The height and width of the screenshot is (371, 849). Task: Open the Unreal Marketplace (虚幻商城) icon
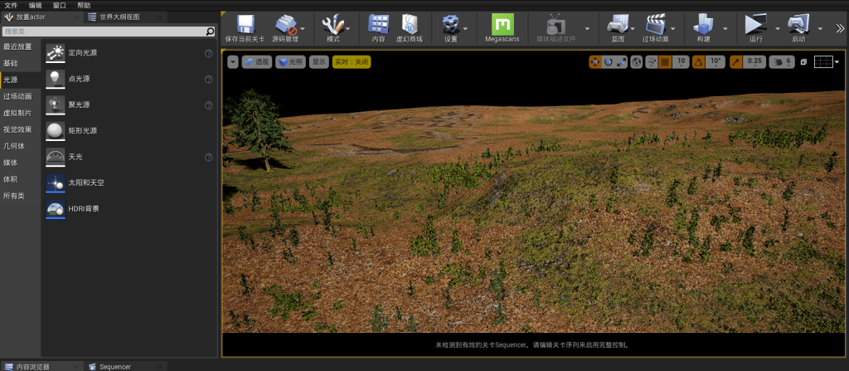[408, 25]
